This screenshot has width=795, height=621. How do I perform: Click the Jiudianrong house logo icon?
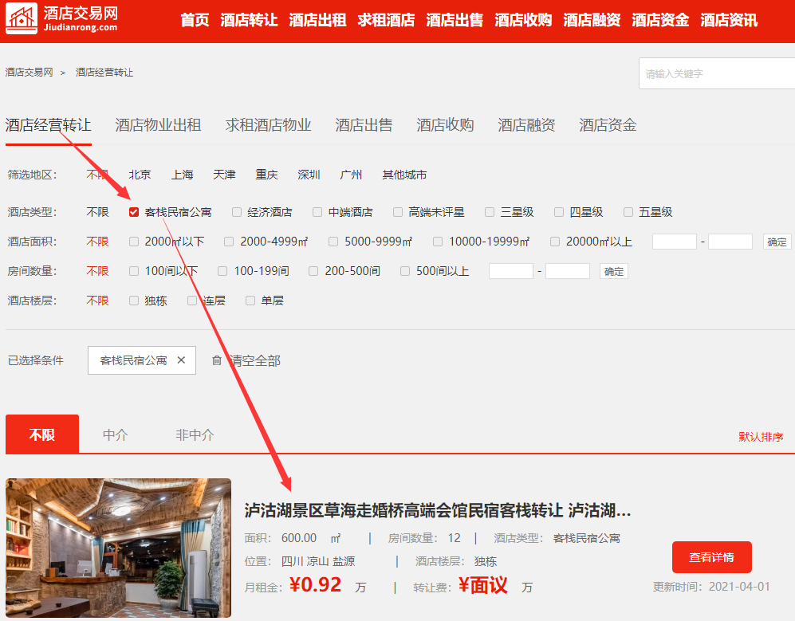coord(22,19)
